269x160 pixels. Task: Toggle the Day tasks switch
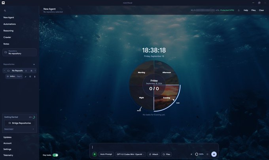click(55, 155)
